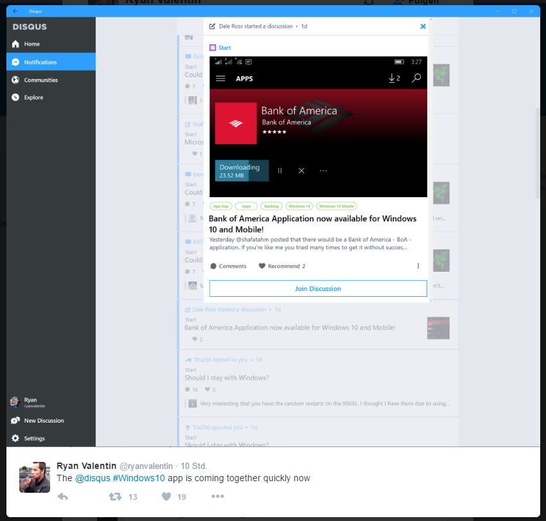Open the tweet's more options dots
This screenshot has height=521, width=546.
click(218, 497)
